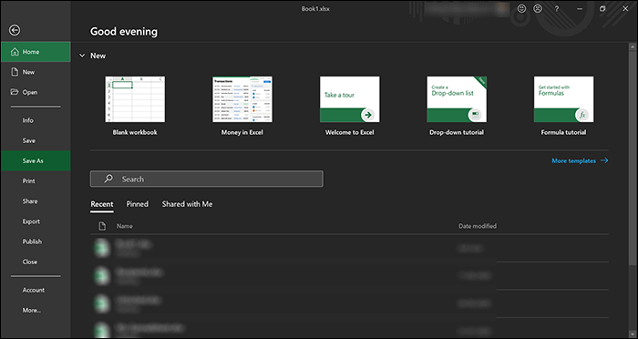Click the smiley face feedback icon
This screenshot has width=638, height=339.
(521, 8)
